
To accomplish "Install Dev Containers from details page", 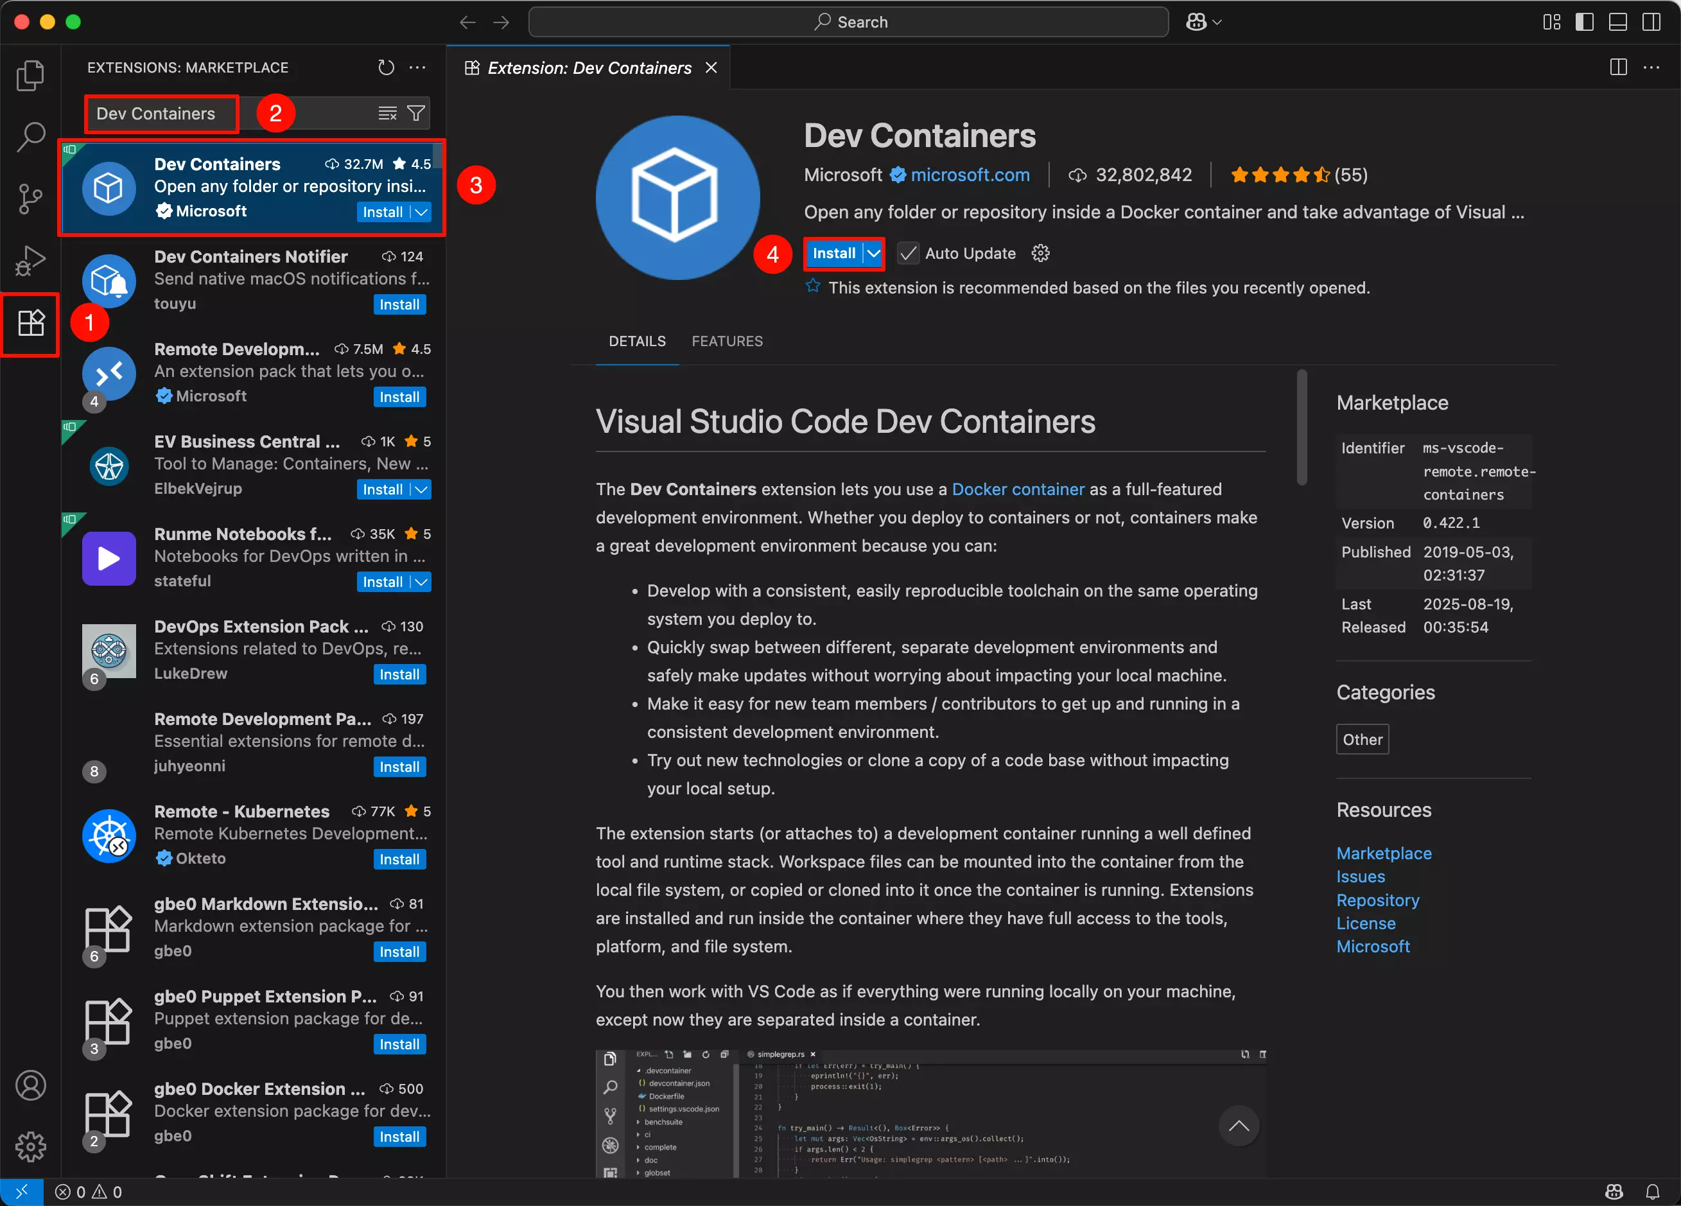I will (834, 254).
